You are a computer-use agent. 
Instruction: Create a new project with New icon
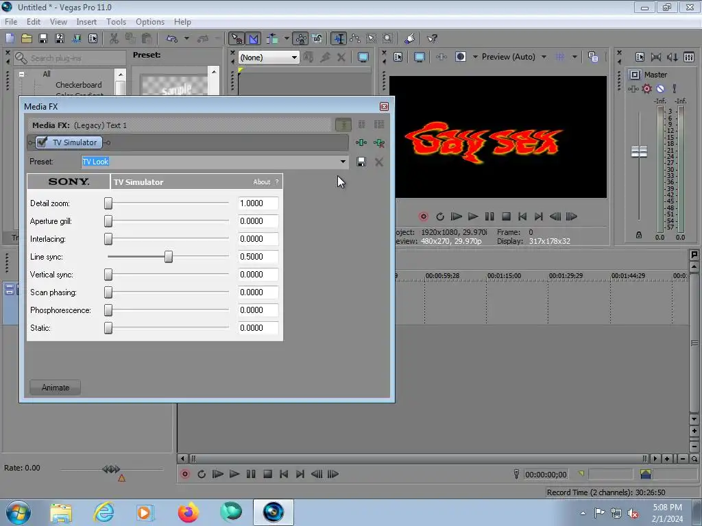coord(10,38)
